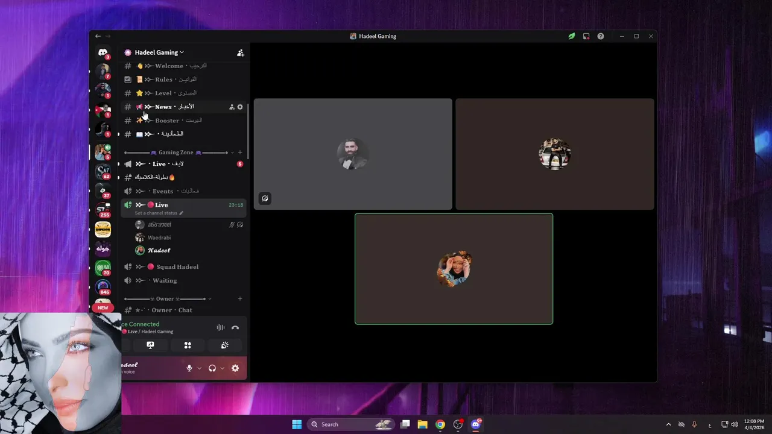This screenshot has width=772, height=434.
Task: Open the NEW servers pill indicator
Action: click(103, 307)
